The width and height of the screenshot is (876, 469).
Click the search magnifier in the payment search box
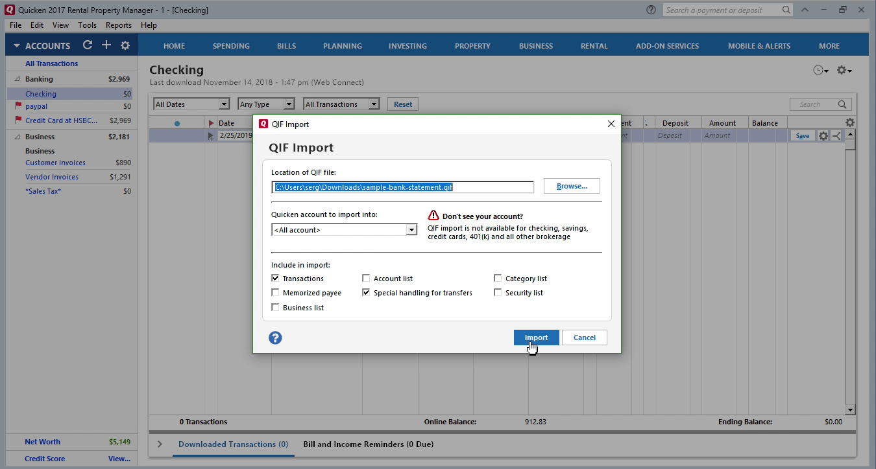coord(786,10)
